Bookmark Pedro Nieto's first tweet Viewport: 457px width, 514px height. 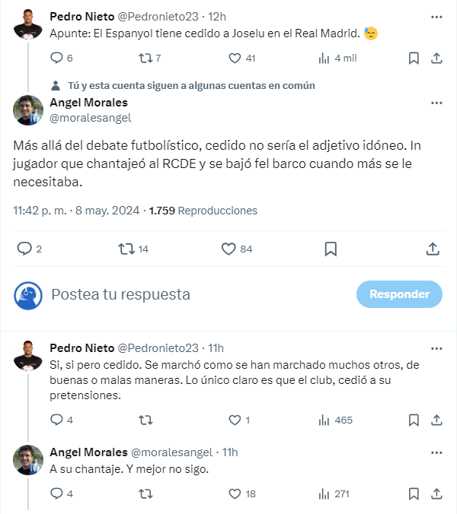[x=413, y=58]
